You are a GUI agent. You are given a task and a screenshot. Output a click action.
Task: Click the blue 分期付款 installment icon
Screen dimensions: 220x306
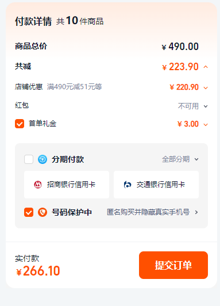[x=43, y=159]
